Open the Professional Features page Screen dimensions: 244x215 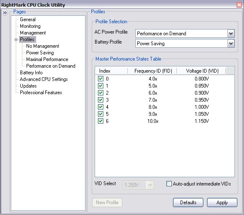tap(41, 93)
